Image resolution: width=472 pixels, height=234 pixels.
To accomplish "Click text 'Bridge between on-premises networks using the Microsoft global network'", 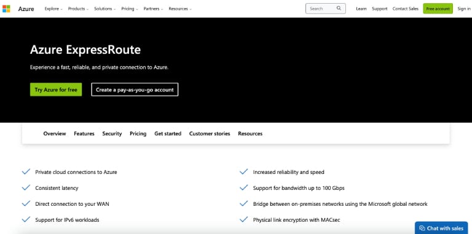I will (x=340, y=204).
